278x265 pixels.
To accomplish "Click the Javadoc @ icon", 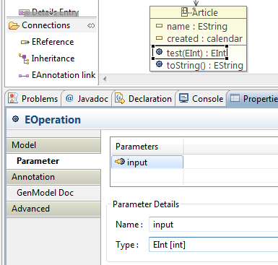I will (69, 98).
